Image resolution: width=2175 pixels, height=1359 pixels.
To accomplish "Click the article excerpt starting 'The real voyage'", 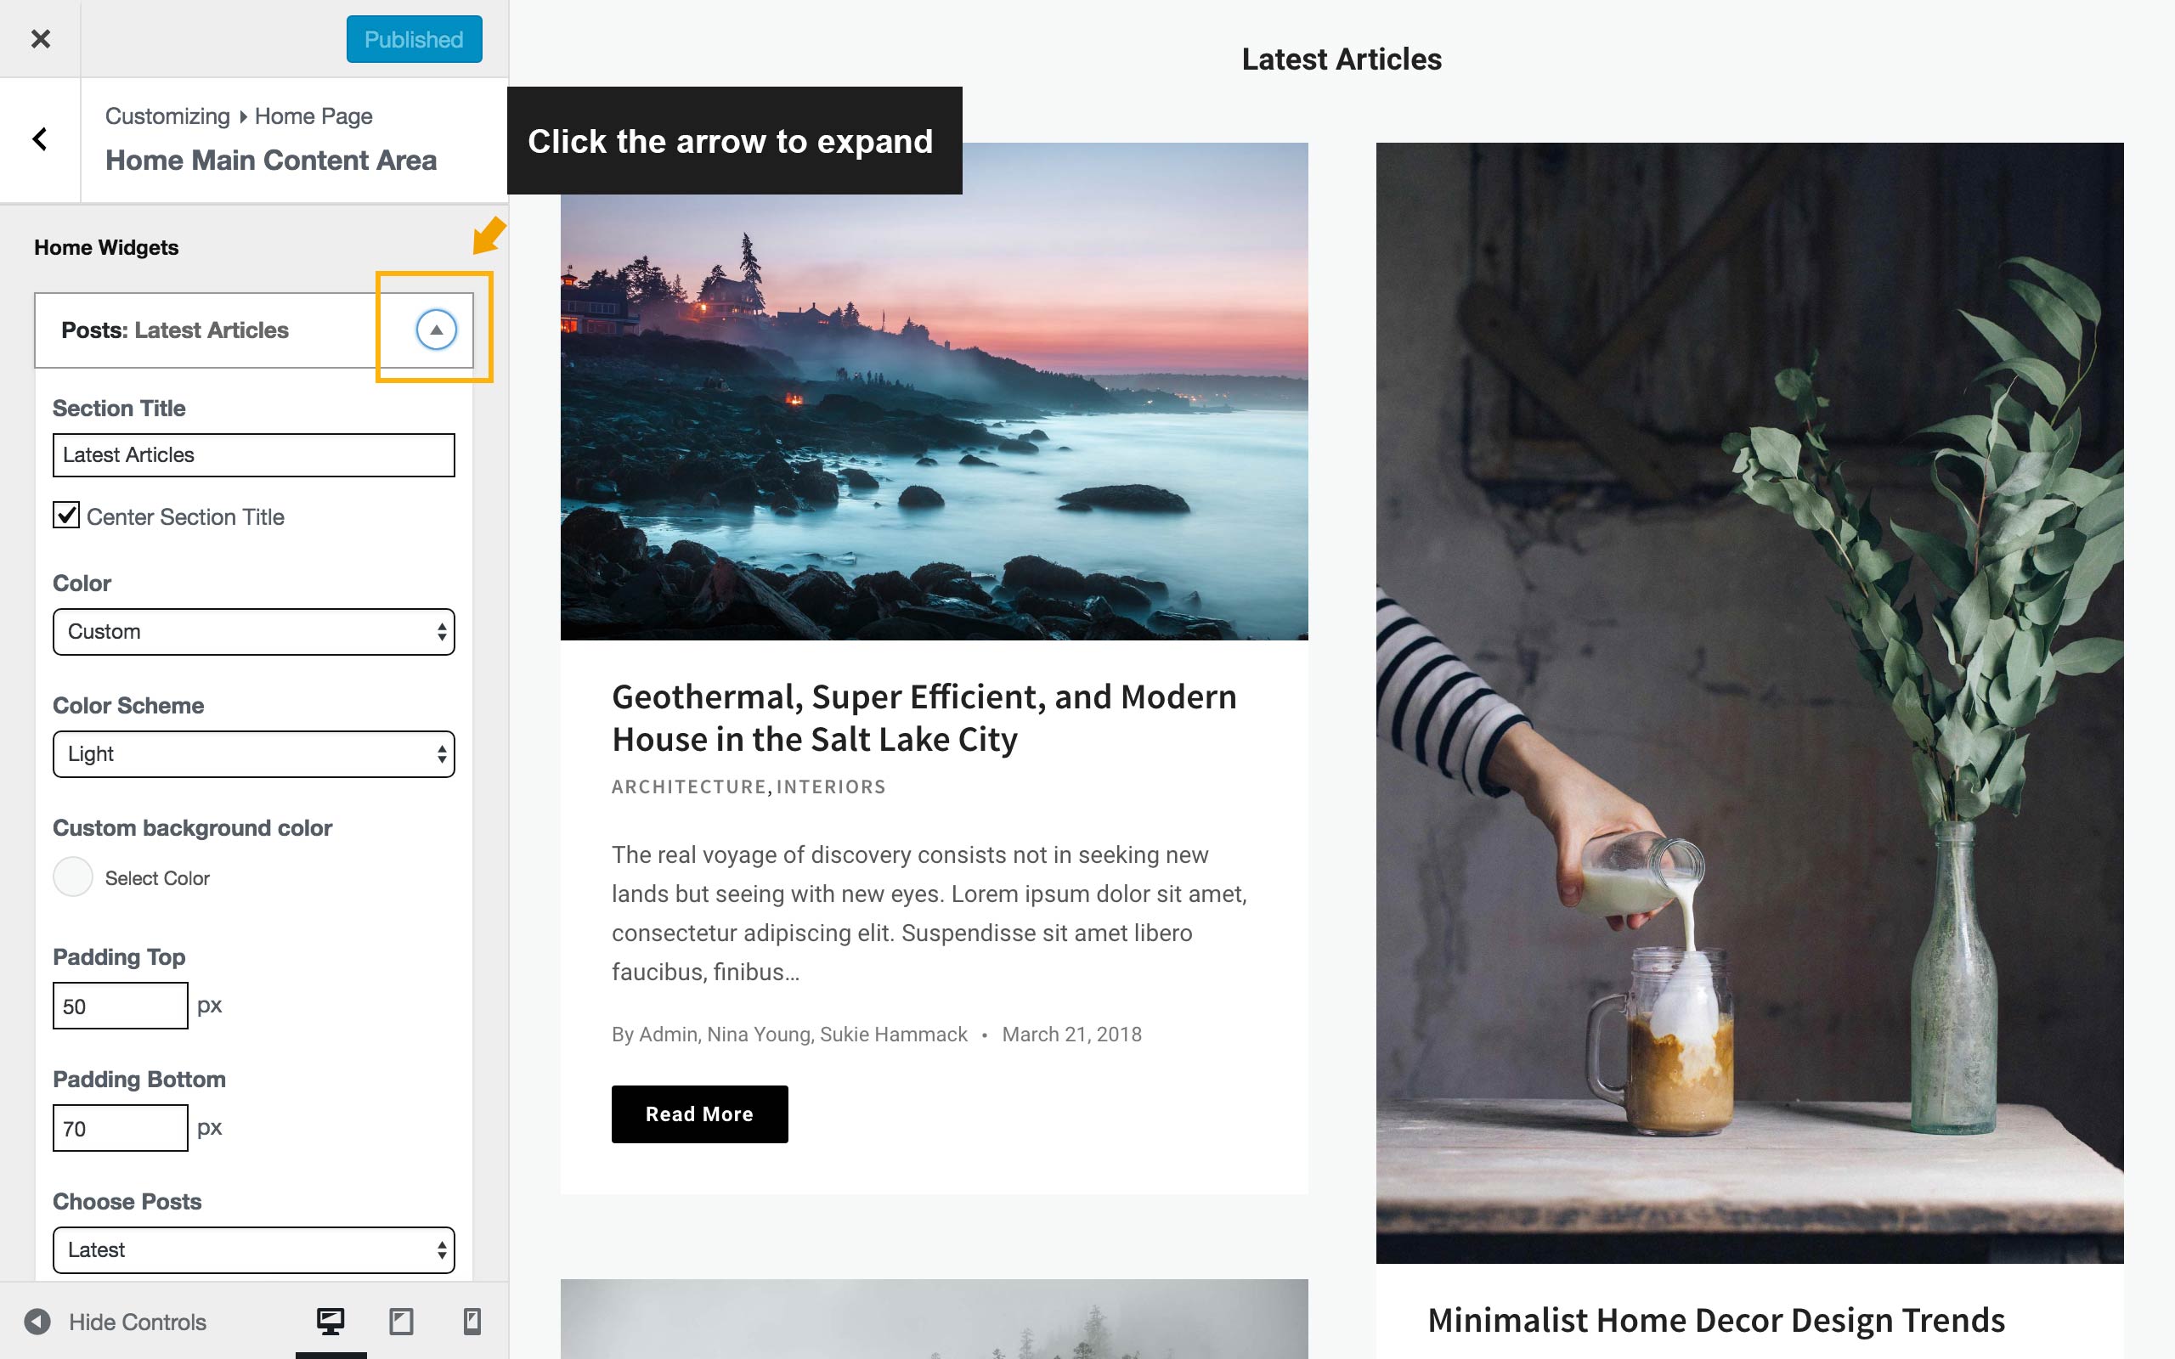I will [x=929, y=913].
